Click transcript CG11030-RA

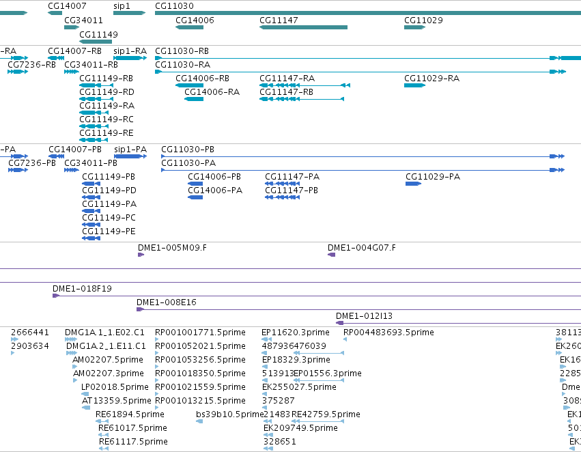(360, 72)
